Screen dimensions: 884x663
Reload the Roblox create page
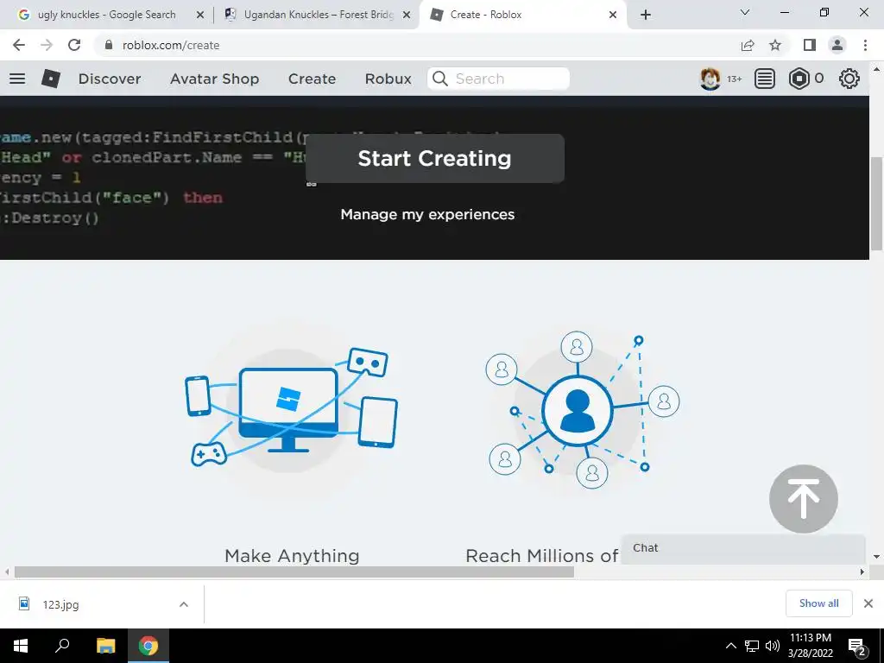(x=74, y=45)
